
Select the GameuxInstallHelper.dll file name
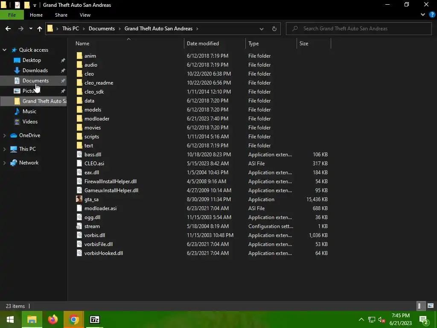[111, 190]
